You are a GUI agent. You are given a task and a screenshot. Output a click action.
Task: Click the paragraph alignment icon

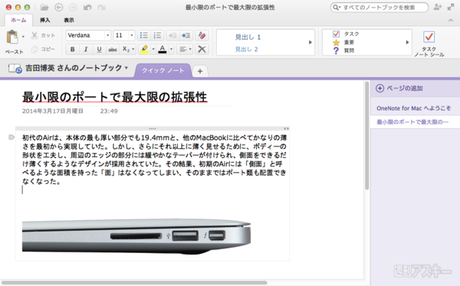pyautogui.click(x=182, y=49)
